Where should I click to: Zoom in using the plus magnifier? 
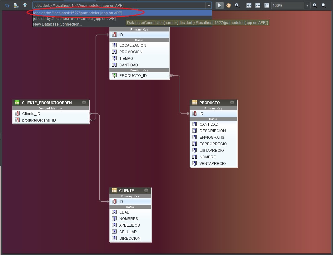pyautogui.click(x=315, y=5)
